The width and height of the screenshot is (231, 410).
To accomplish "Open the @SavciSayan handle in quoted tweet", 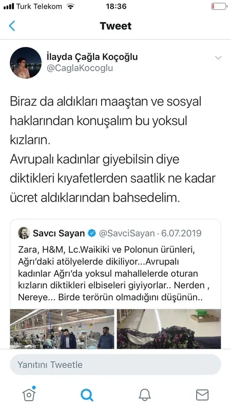I will point(127,233).
